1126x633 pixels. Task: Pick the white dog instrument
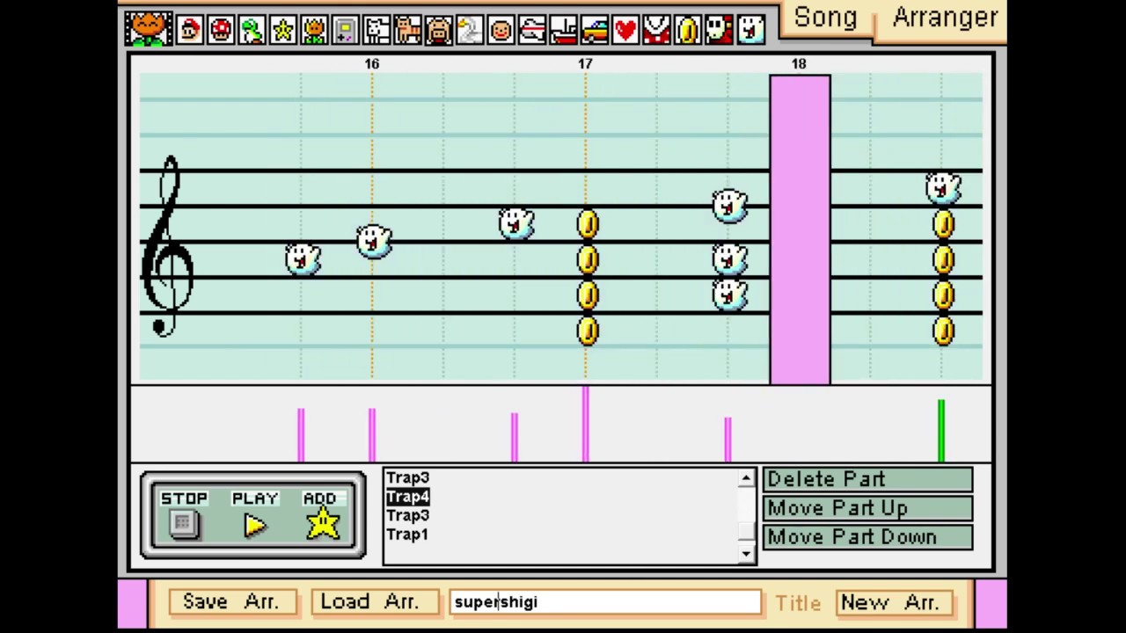377,31
